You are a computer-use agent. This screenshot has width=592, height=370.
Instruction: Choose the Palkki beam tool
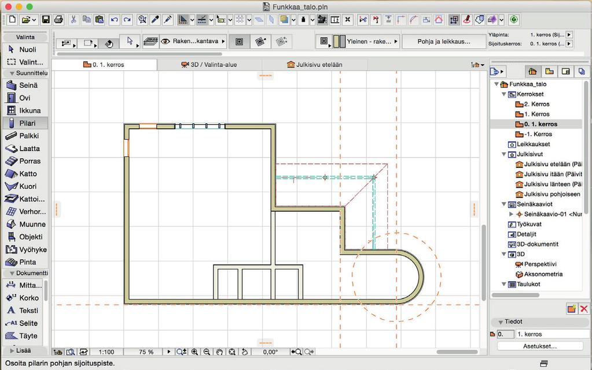point(25,136)
